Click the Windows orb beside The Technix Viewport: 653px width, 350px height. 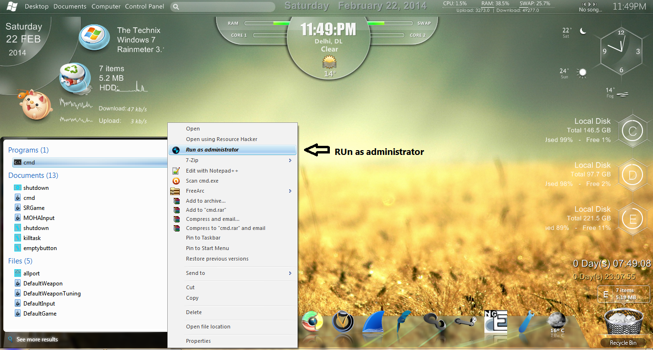click(x=95, y=37)
